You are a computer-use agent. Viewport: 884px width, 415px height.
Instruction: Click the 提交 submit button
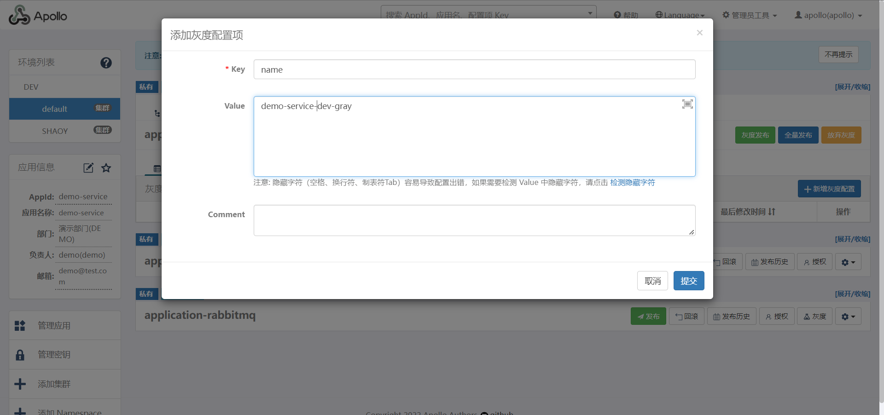coord(688,281)
